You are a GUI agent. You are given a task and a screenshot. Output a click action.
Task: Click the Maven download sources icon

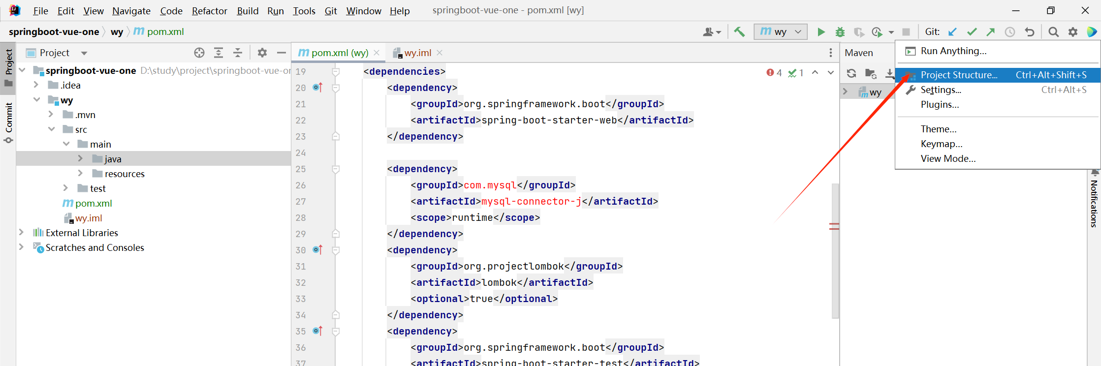click(889, 73)
